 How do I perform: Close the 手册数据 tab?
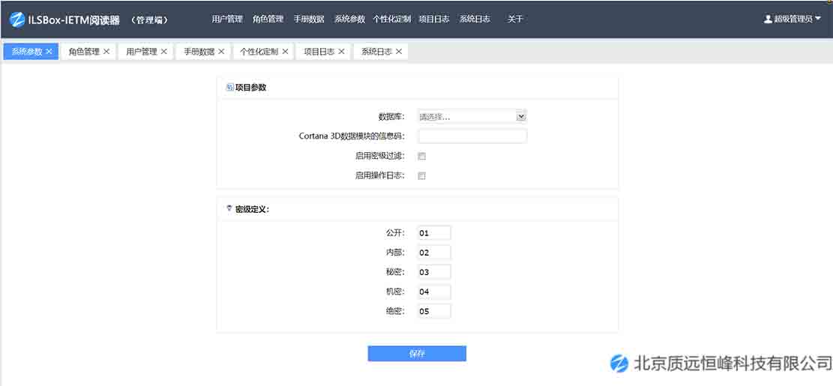[221, 52]
